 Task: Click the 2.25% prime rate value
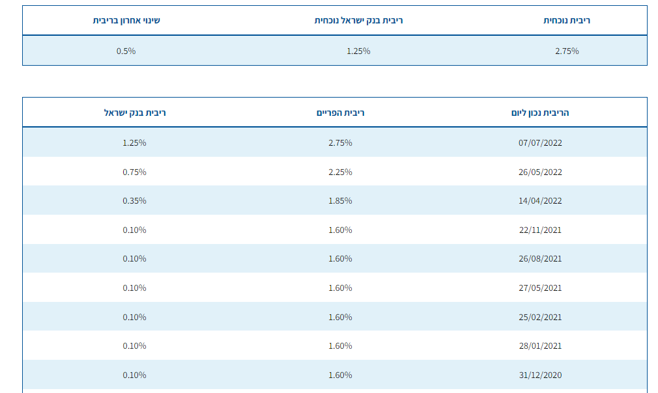[340, 172]
